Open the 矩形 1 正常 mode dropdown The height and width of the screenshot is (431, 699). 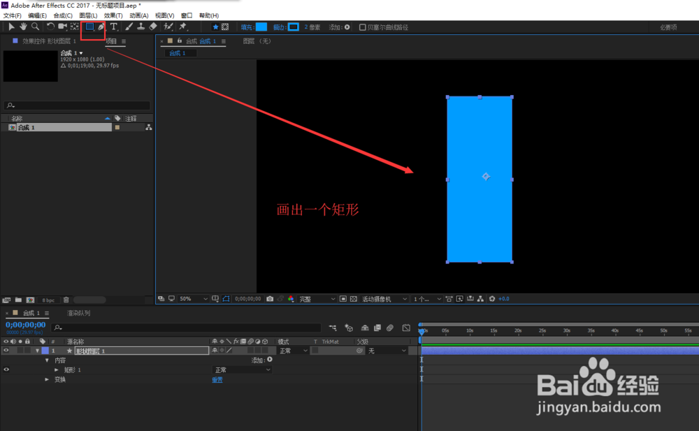(x=242, y=370)
